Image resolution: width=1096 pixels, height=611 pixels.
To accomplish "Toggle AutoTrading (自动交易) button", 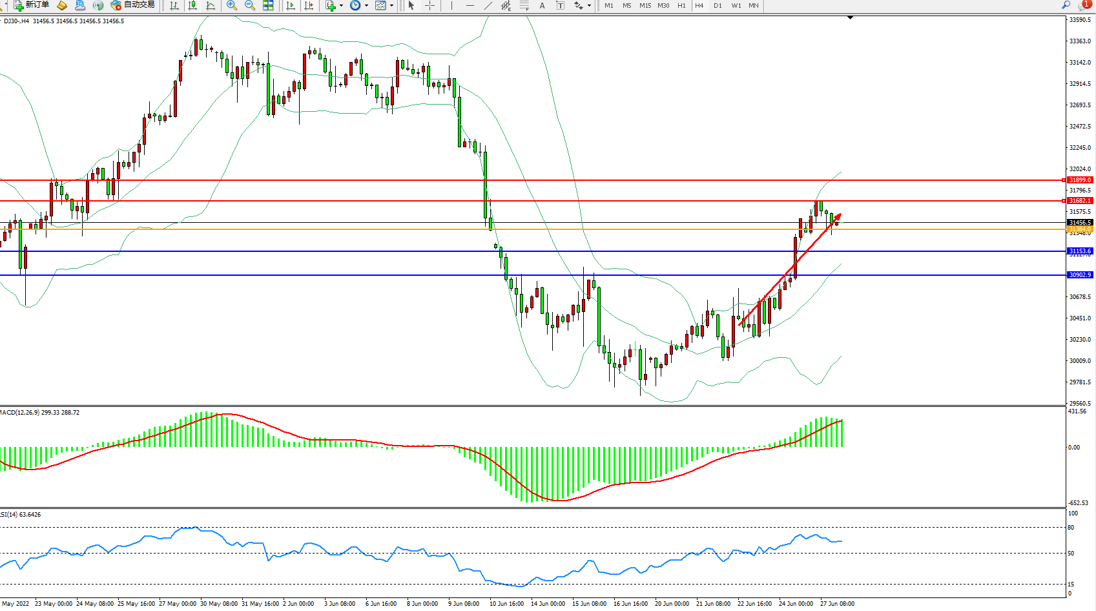I will point(133,5).
